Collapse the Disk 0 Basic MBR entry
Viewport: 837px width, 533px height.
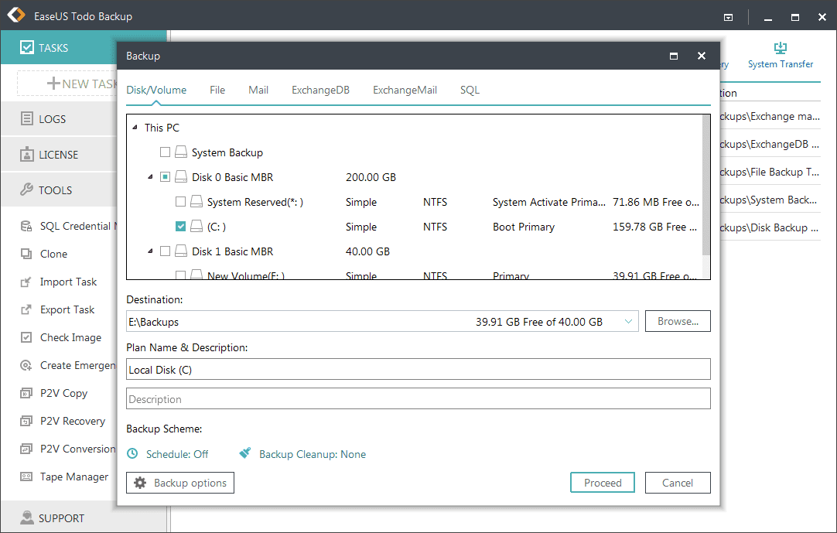point(150,176)
